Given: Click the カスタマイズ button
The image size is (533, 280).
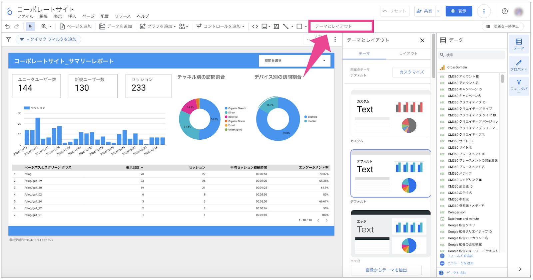Looking at the screenshot, I should [412, 72].
